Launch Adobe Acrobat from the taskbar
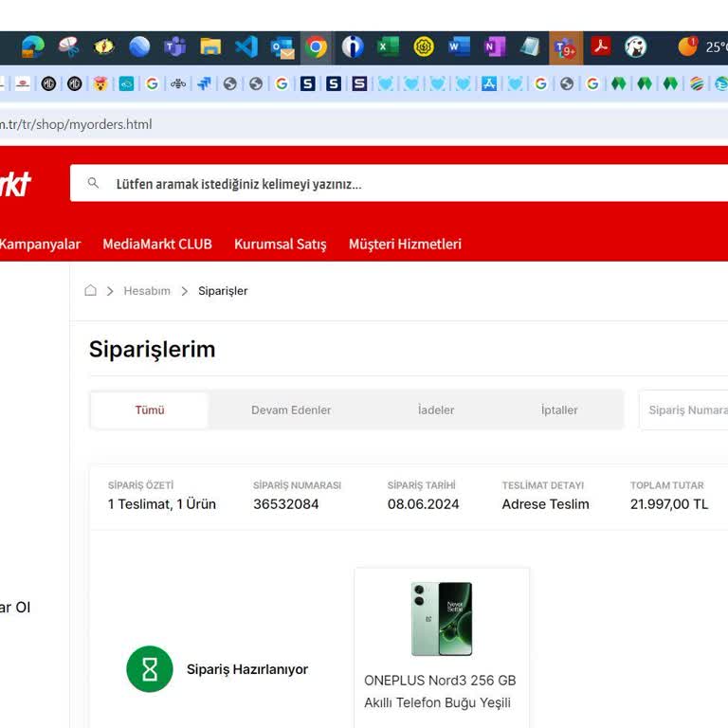The height and width of the screenshot is (728, 728). 601,46
